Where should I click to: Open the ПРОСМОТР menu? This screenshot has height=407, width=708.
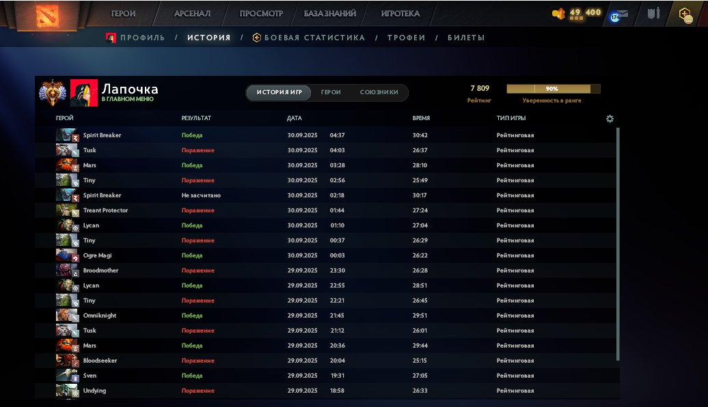[260, 12]
